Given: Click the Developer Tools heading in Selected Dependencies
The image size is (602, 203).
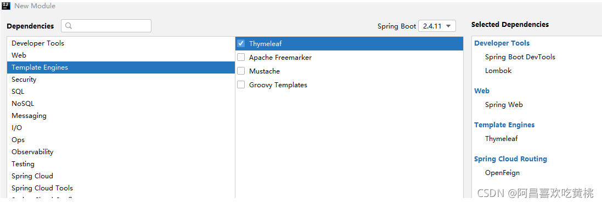Looking at the screenshot, I should tap(502, 43).
